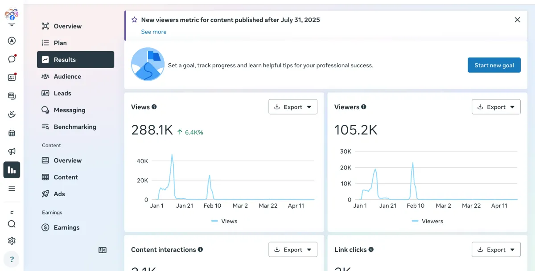Dismiss the New viewers metric banner
This screenshot has width=535, height=271.
point(517,20)
